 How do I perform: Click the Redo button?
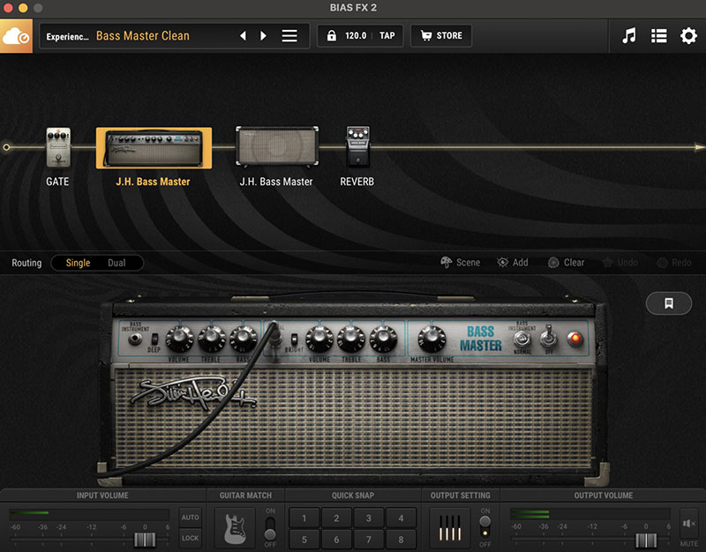[674, 262]
